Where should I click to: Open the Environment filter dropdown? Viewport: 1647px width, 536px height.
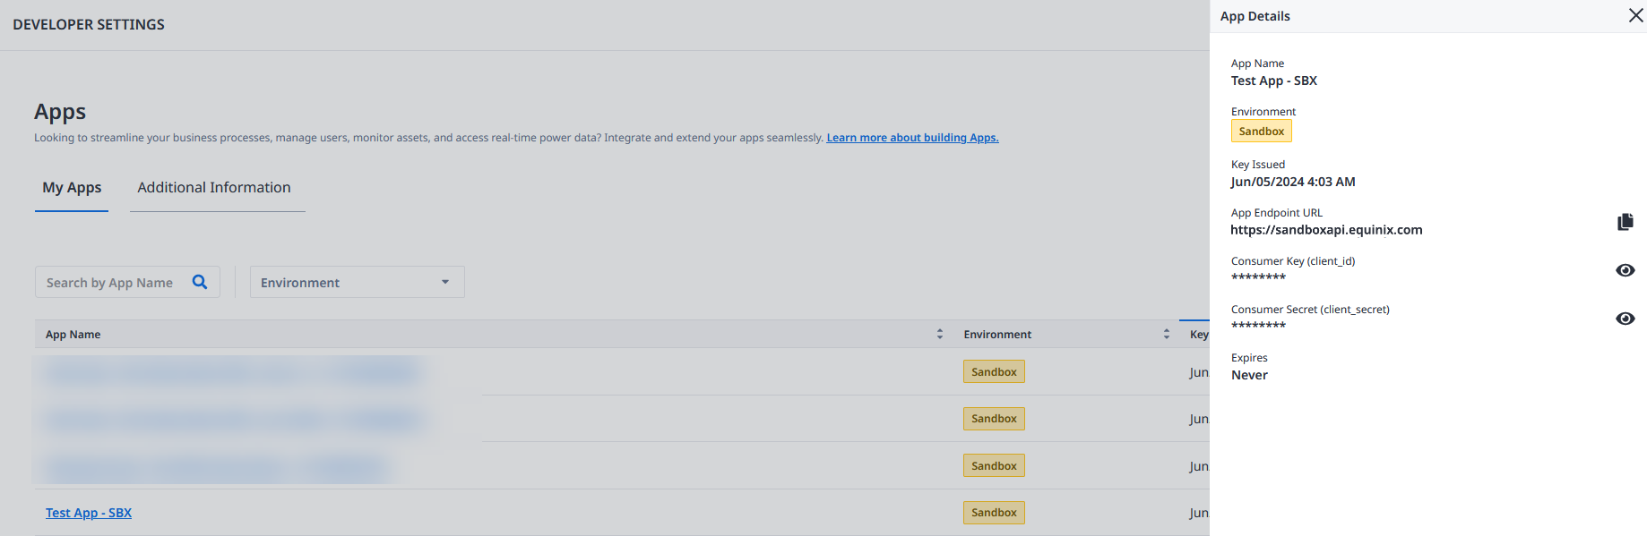[357, 282]
